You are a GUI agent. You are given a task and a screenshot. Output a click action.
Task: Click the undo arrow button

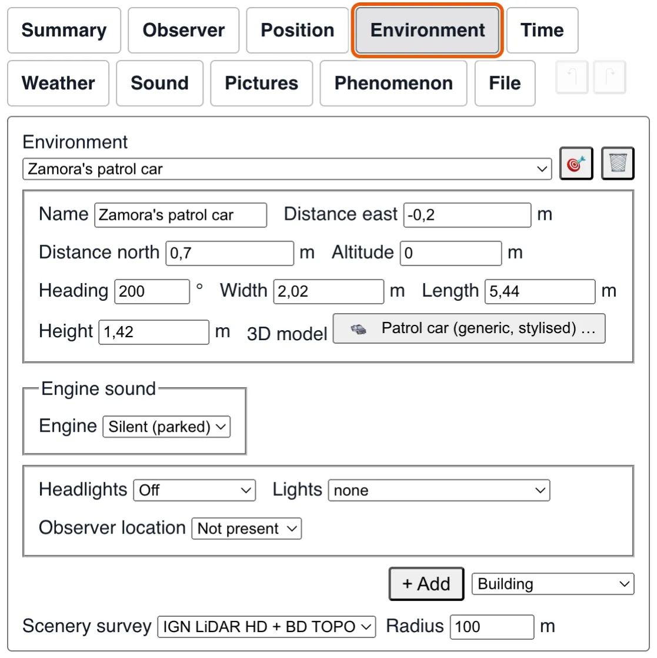pyautogui.click(x=571, y=77)
